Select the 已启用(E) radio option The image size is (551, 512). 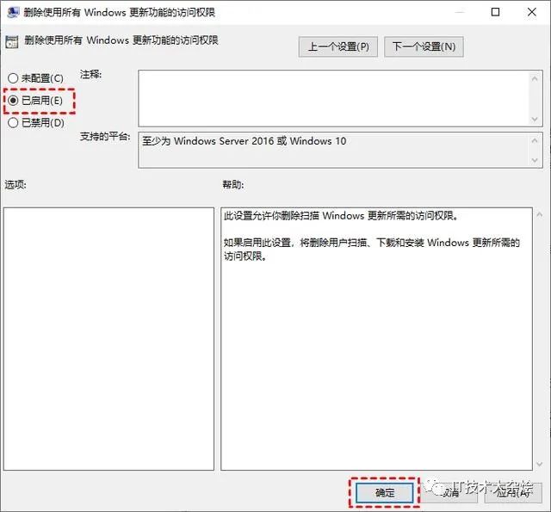35,101
